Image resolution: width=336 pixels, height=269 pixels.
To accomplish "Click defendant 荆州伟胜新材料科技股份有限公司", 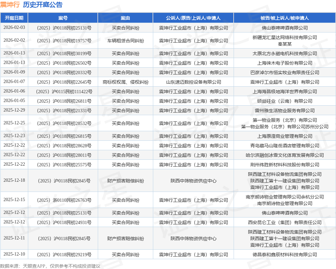I will (285, 165).
